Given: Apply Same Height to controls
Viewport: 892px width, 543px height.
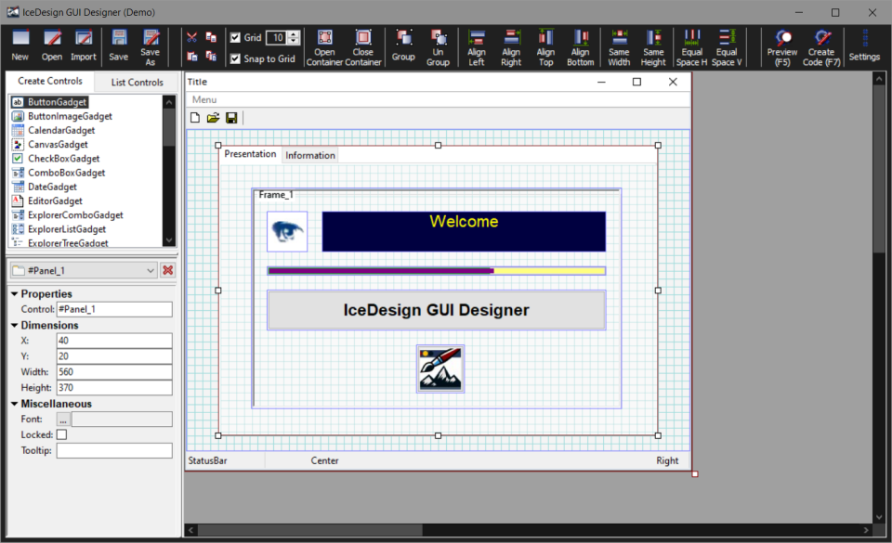Looking at the screenshot, I should click(x=653, y=47).
